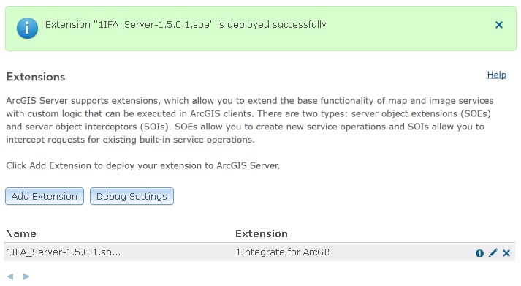Screen dimensions: 521x286
Task: Click the 'Click Add Extension to deploy' instruction
Action: coord(143,165)
